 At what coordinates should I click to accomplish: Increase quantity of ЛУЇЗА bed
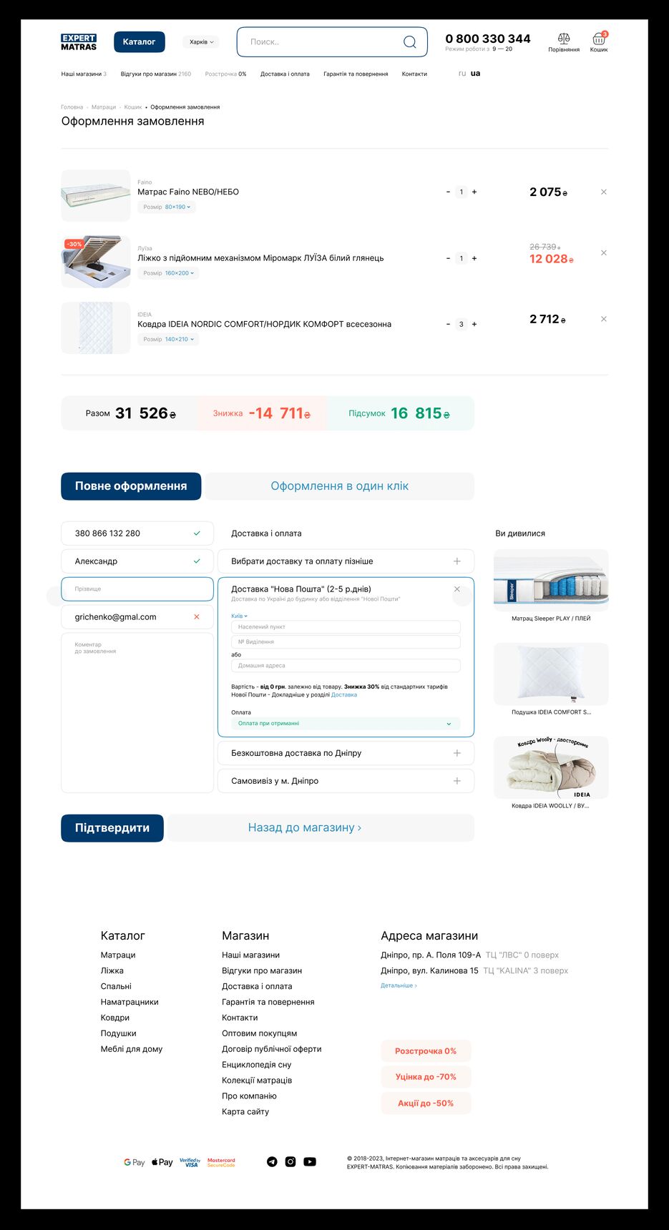474,258
